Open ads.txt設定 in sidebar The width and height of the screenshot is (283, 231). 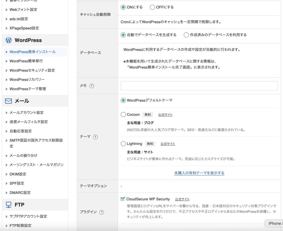click(x=19, y=19)
